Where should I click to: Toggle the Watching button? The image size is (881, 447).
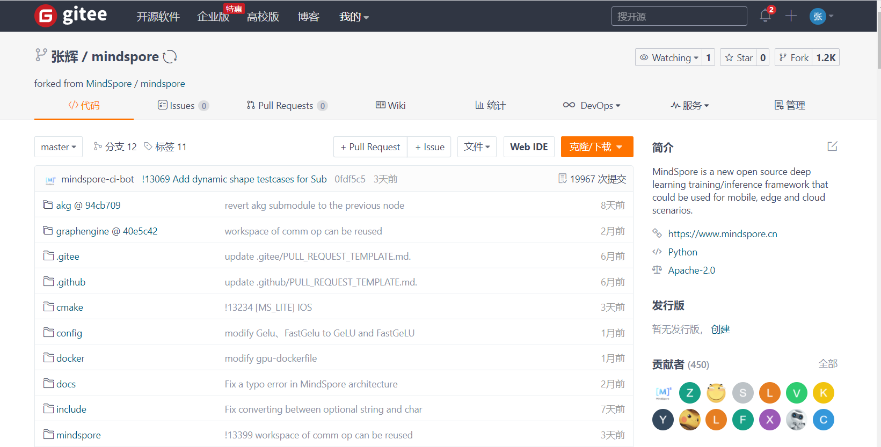(x=669, y=57)
